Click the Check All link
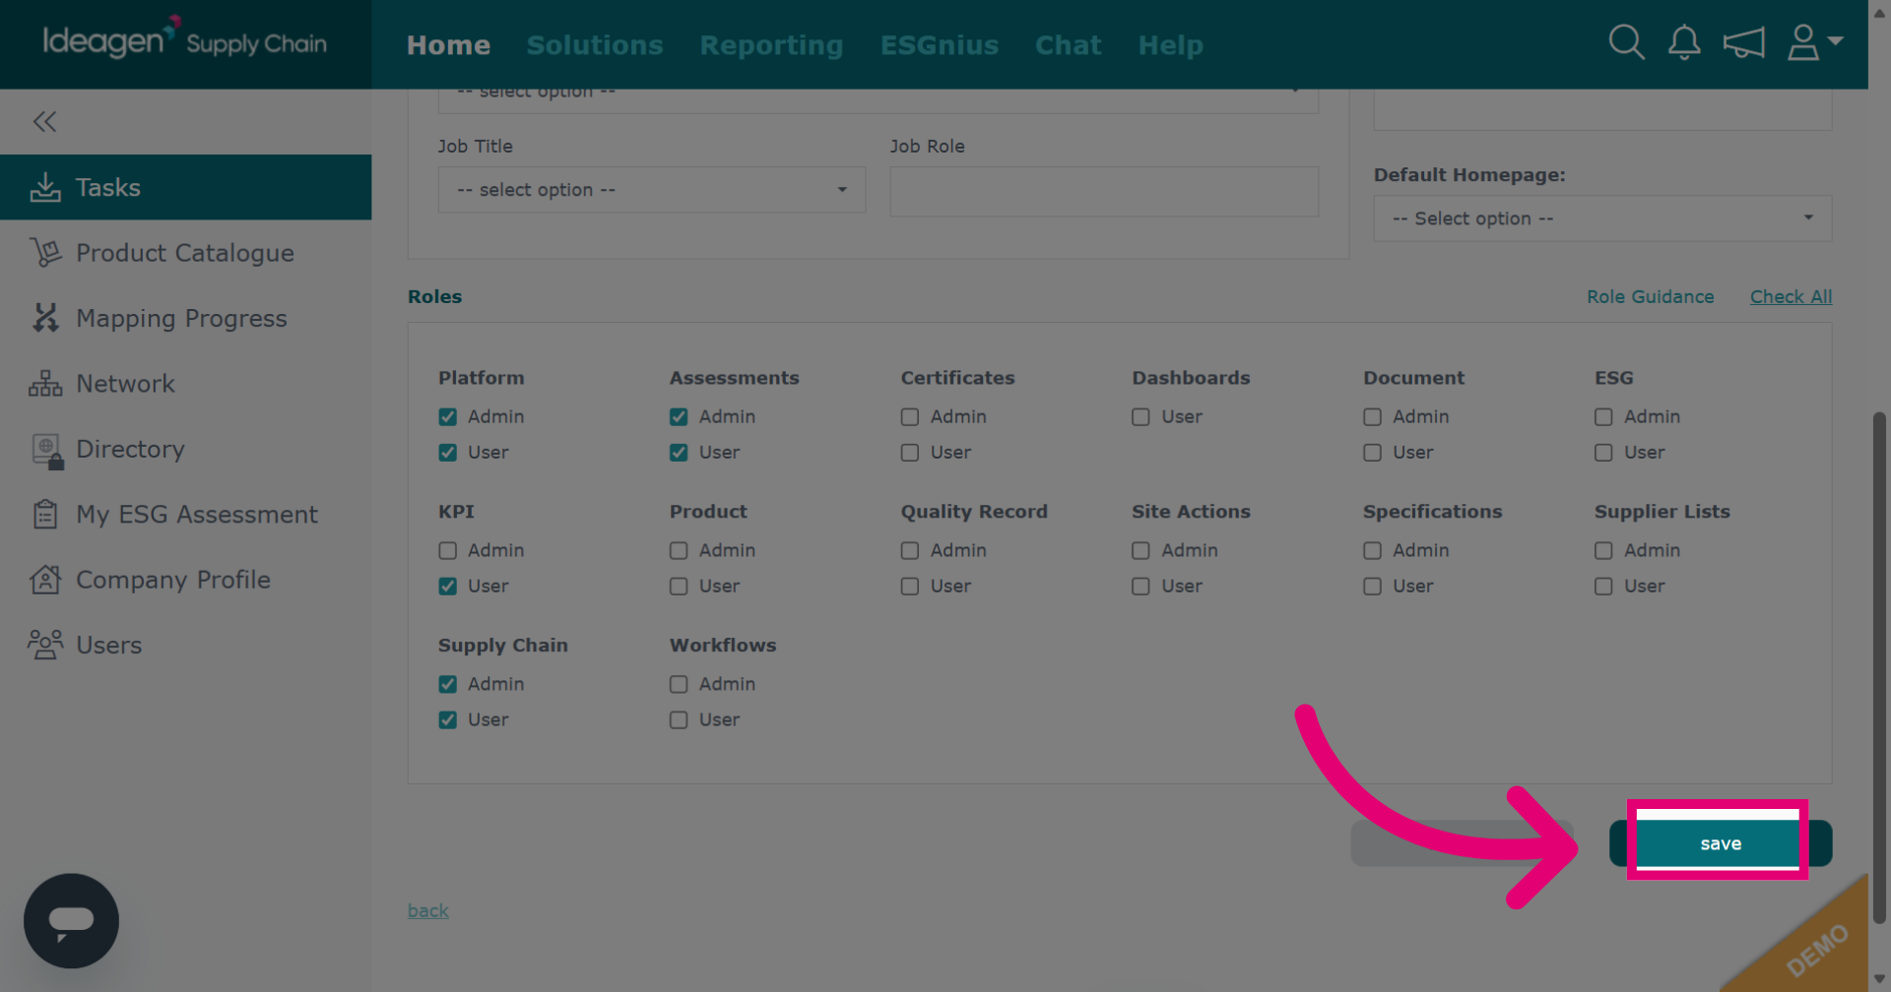Screen dimensions: 1891x992 pyautogui.click(x=1791, y=296)
